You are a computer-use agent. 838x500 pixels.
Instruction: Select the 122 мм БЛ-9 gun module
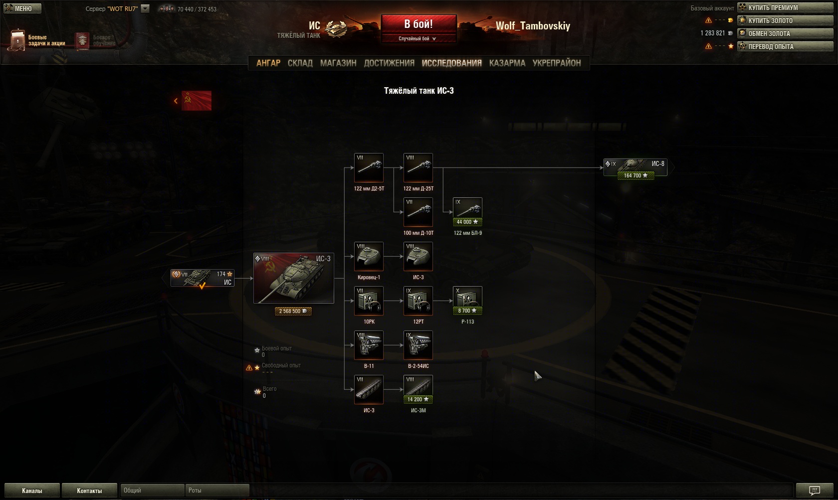[467, 212]
